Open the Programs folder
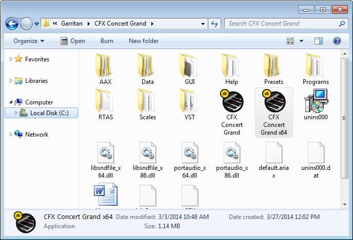The image size is (353, 240). [x=316, y=69]
